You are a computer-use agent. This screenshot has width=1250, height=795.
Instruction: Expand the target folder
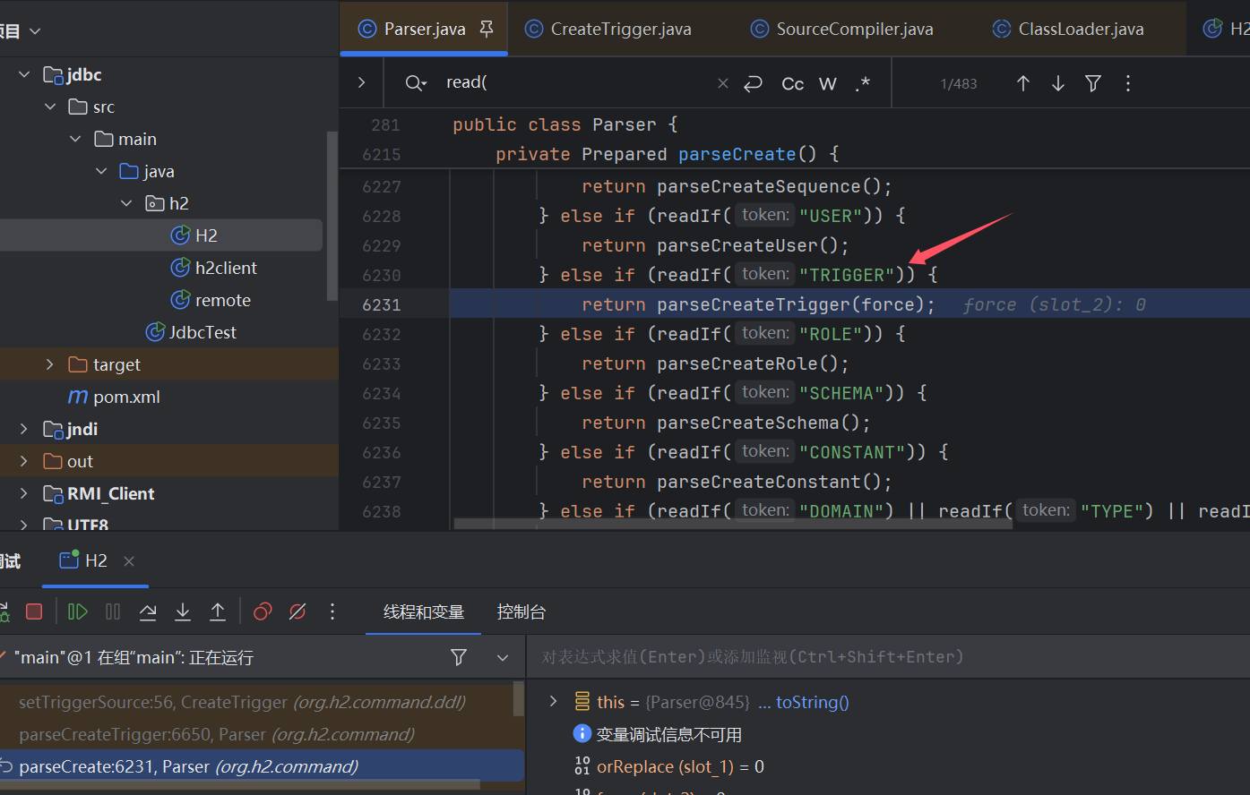50,364
